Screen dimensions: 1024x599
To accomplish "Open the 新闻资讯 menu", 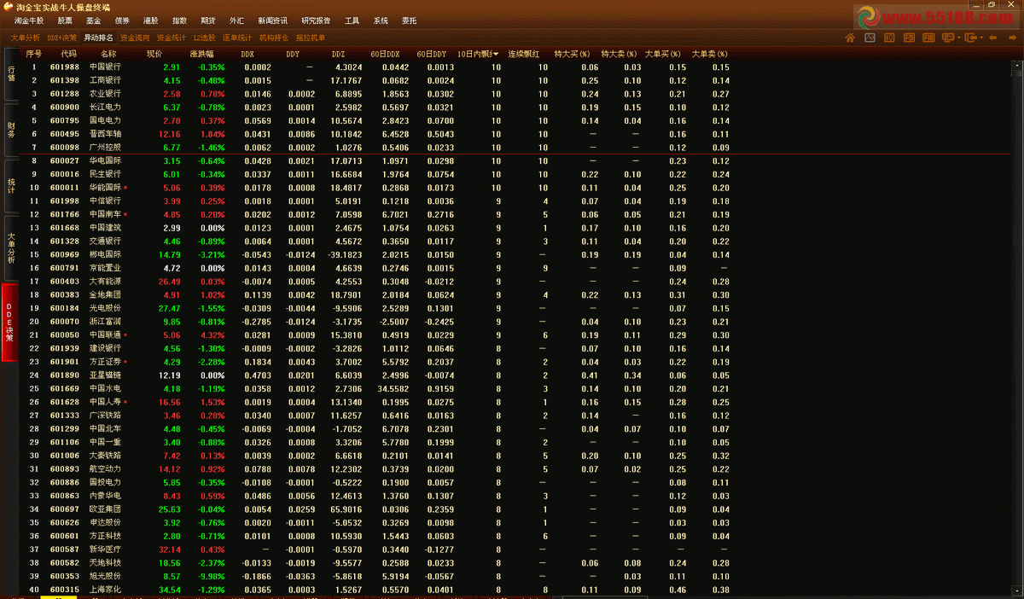I will tap(272, 20).
